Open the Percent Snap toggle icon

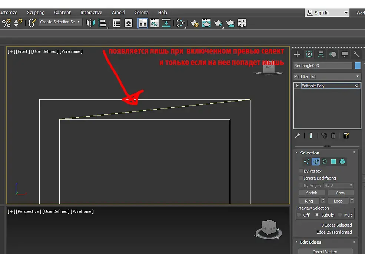pos(6,23)
